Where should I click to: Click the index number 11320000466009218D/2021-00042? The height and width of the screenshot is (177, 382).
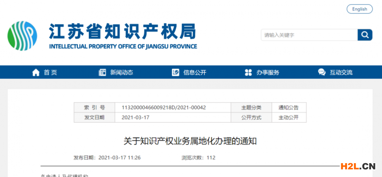tap(164, 107)
